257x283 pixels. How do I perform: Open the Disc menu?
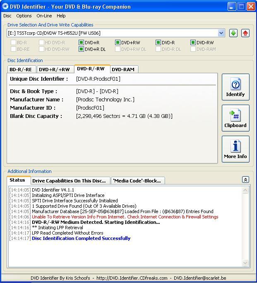click(7, 16)
